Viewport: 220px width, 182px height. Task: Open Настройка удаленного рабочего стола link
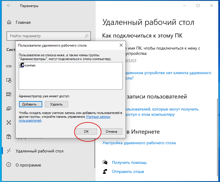[139, 143]
